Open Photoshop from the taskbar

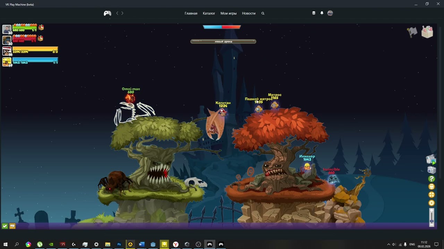(x=119, y=245)
